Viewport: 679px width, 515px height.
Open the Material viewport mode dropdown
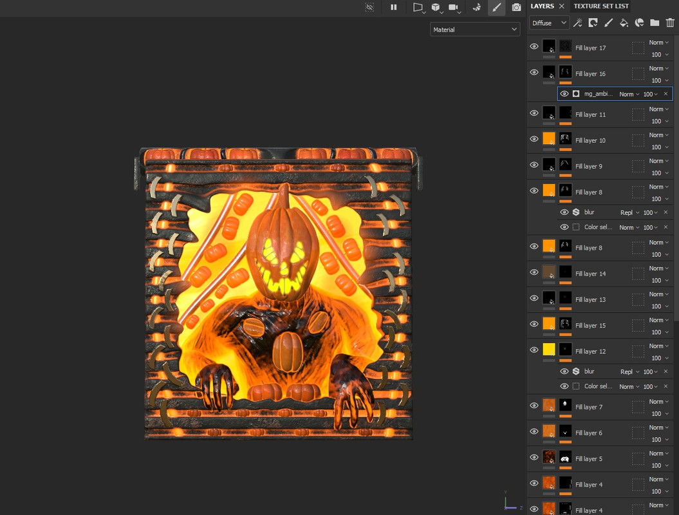[x=475, y=30]
